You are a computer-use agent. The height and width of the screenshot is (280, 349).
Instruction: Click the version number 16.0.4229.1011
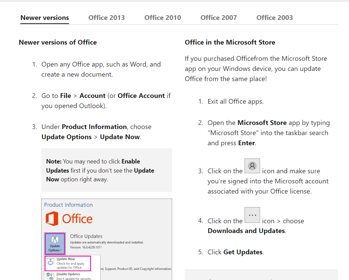(92, 247)
